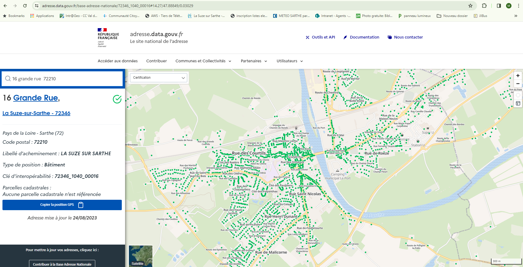Expand the Partenaires menu

(x=254, y=61)
